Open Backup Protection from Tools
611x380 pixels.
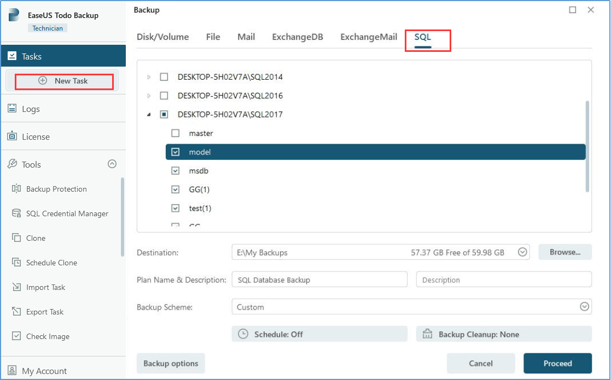(56, 189)
